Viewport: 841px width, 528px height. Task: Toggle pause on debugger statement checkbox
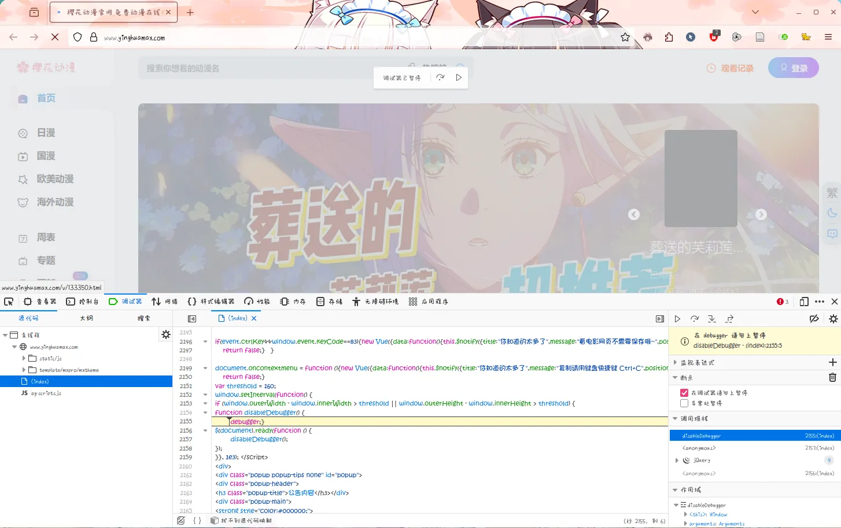[684, 393]
